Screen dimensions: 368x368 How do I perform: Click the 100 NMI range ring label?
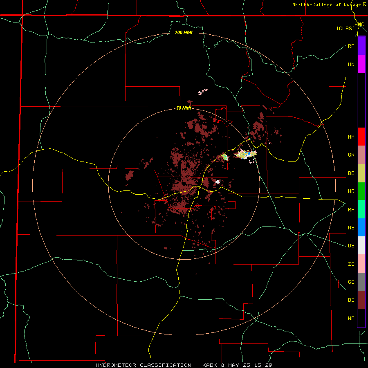pos(184,32)
